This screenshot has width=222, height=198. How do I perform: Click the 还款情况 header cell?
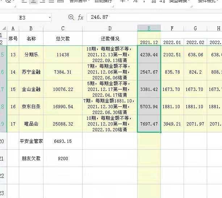tap(110, 38)
